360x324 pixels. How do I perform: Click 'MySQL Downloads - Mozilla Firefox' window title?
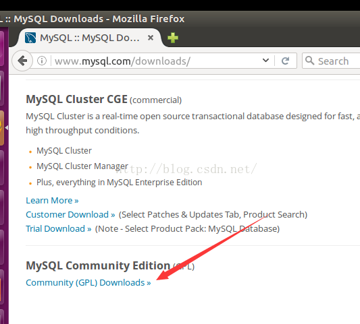tap(99, 19)
